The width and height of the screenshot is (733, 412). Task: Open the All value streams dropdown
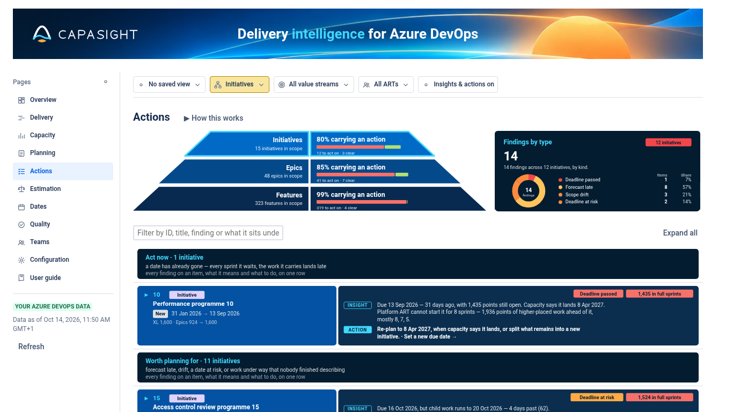tap(314, 85)
